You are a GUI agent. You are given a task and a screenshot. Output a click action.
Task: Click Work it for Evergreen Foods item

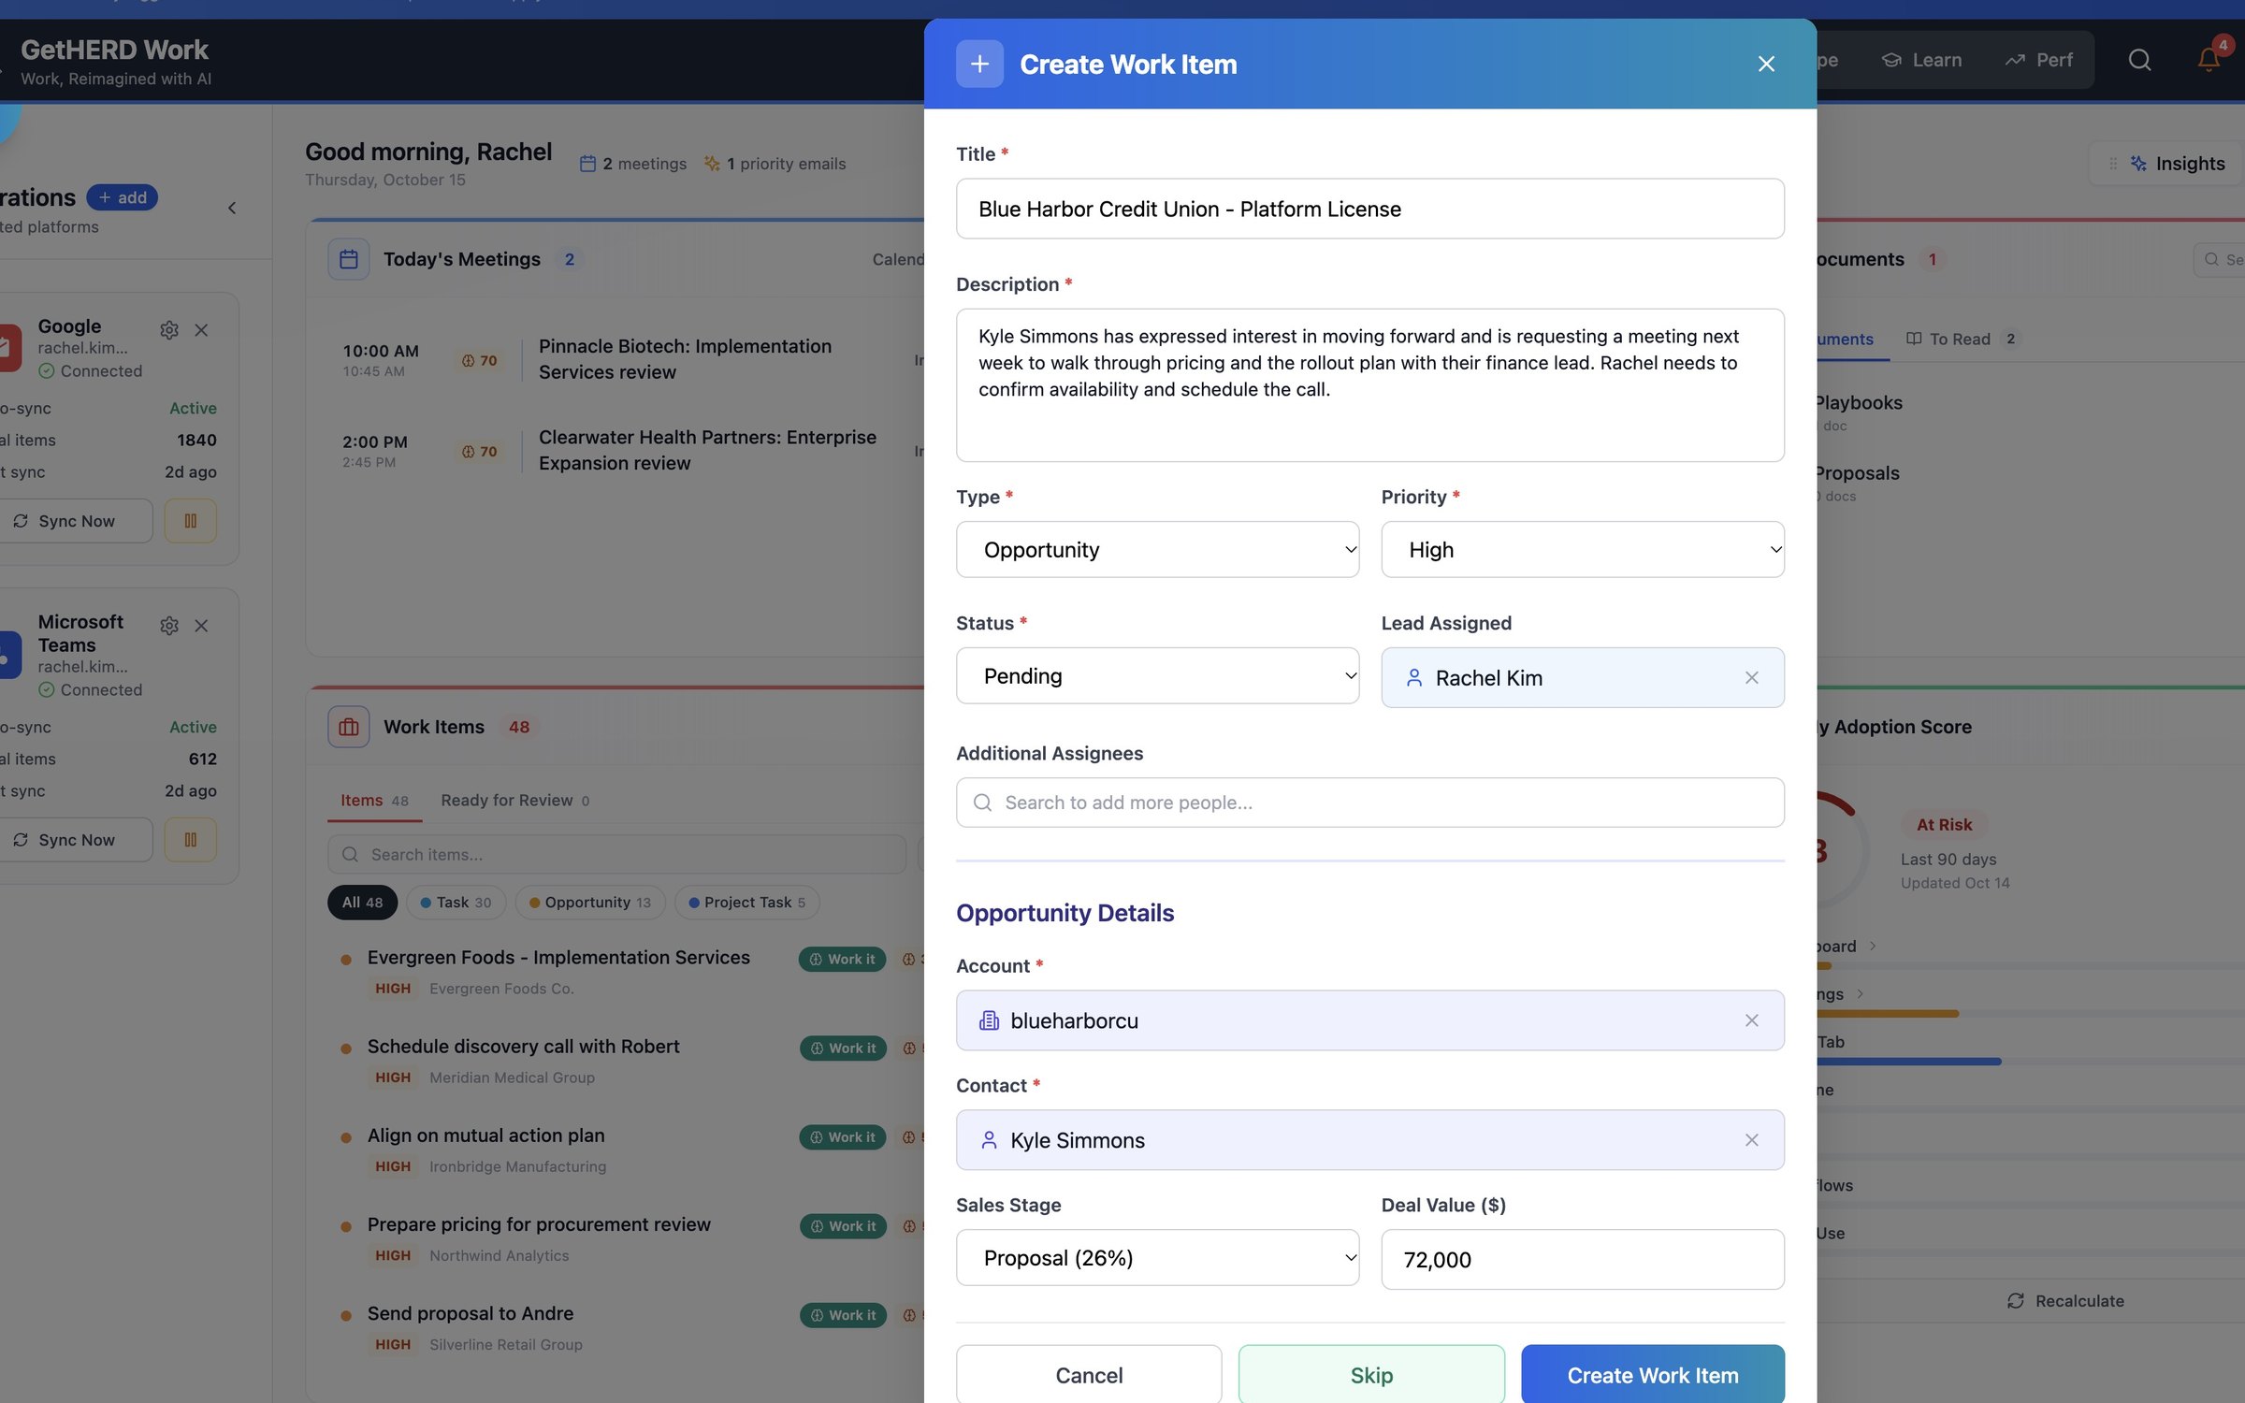pos(842,959)
